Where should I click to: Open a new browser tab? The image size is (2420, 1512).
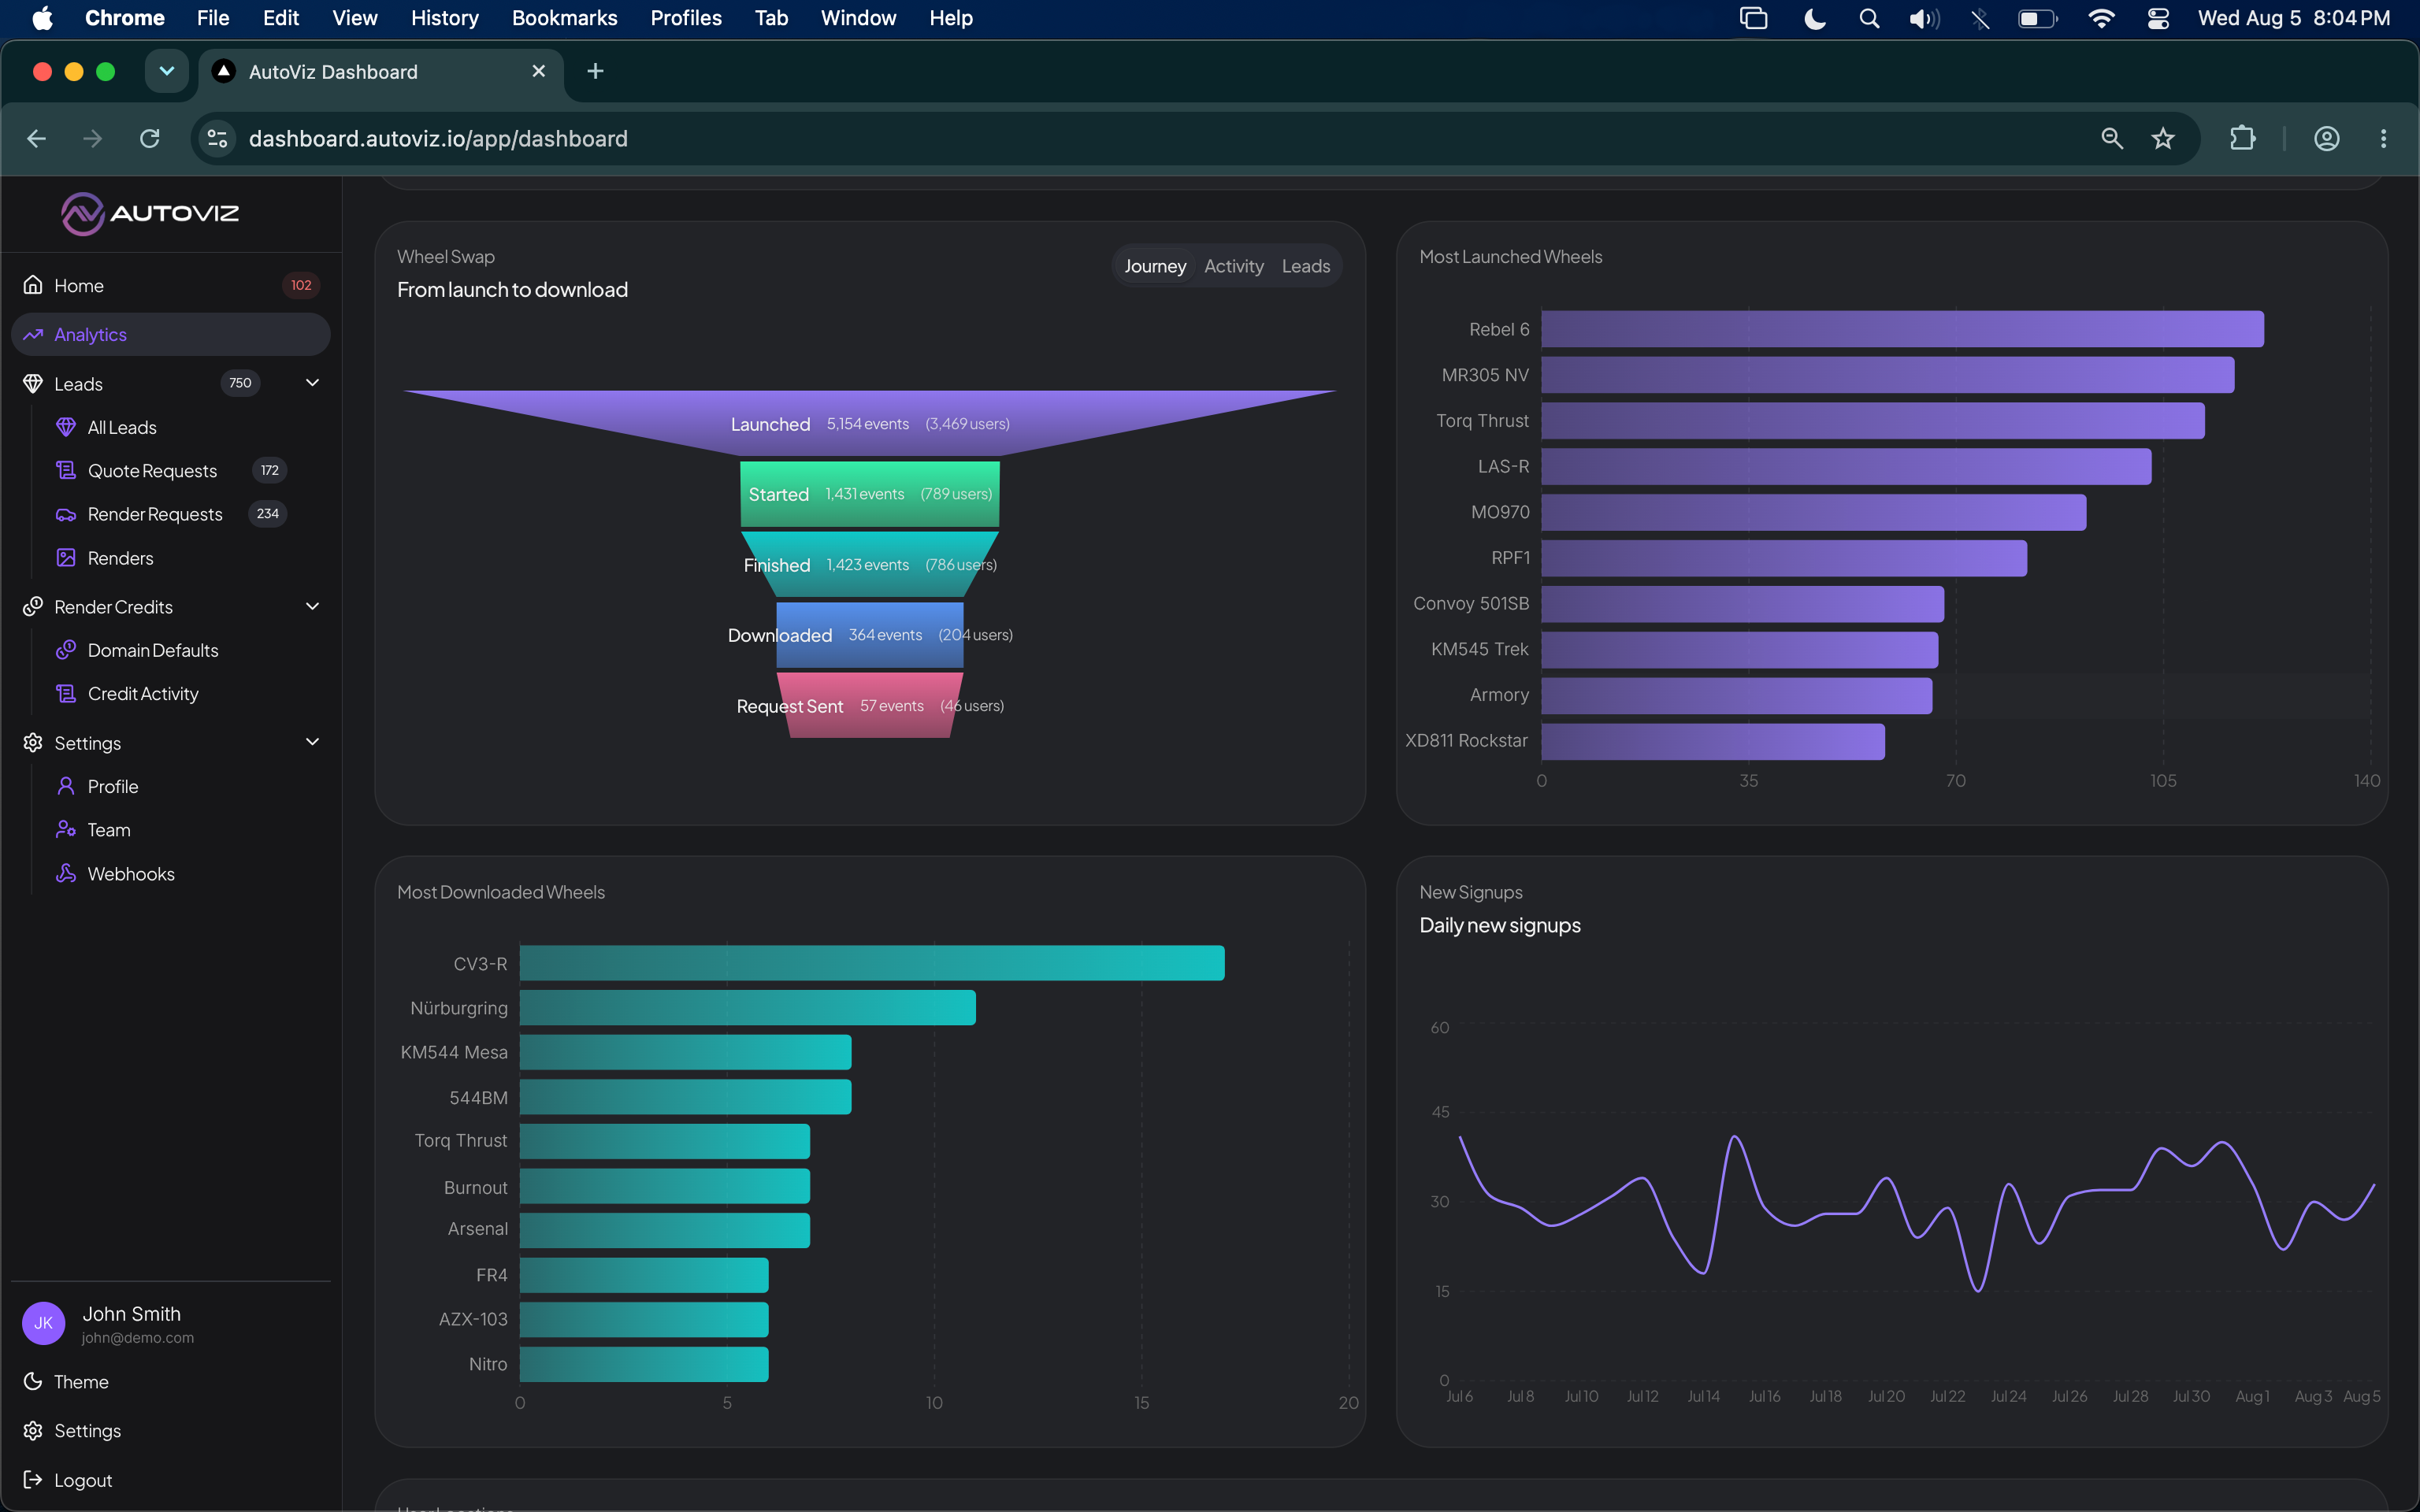595,71
